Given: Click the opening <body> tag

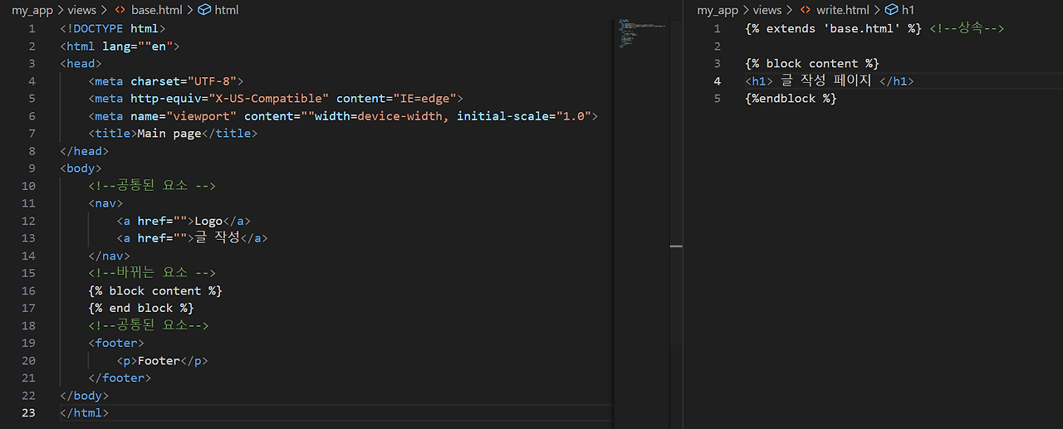Looking at the screenshot, I should (x=81, y=168).
